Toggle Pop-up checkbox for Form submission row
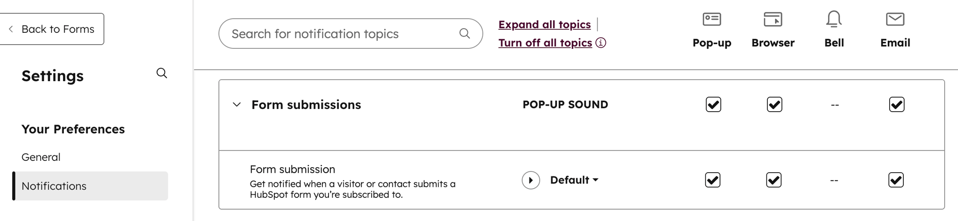 pos(713,180)
